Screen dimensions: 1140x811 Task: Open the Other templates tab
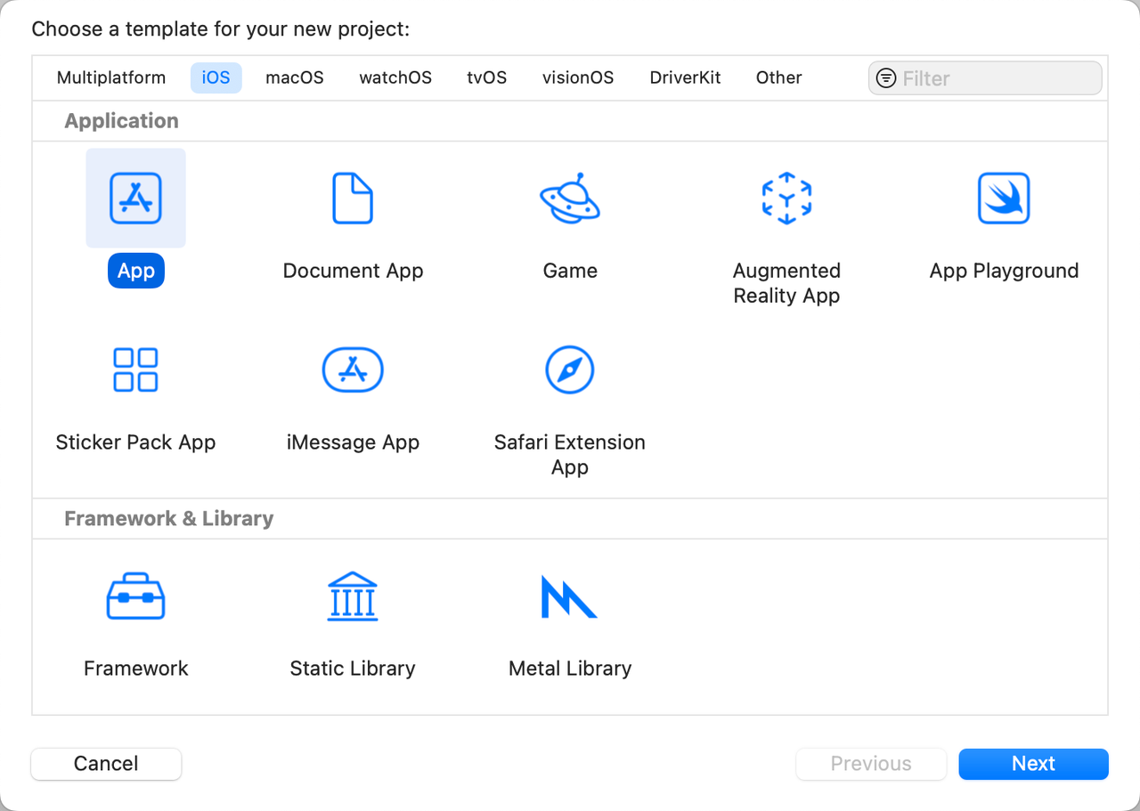pos(779,77)
